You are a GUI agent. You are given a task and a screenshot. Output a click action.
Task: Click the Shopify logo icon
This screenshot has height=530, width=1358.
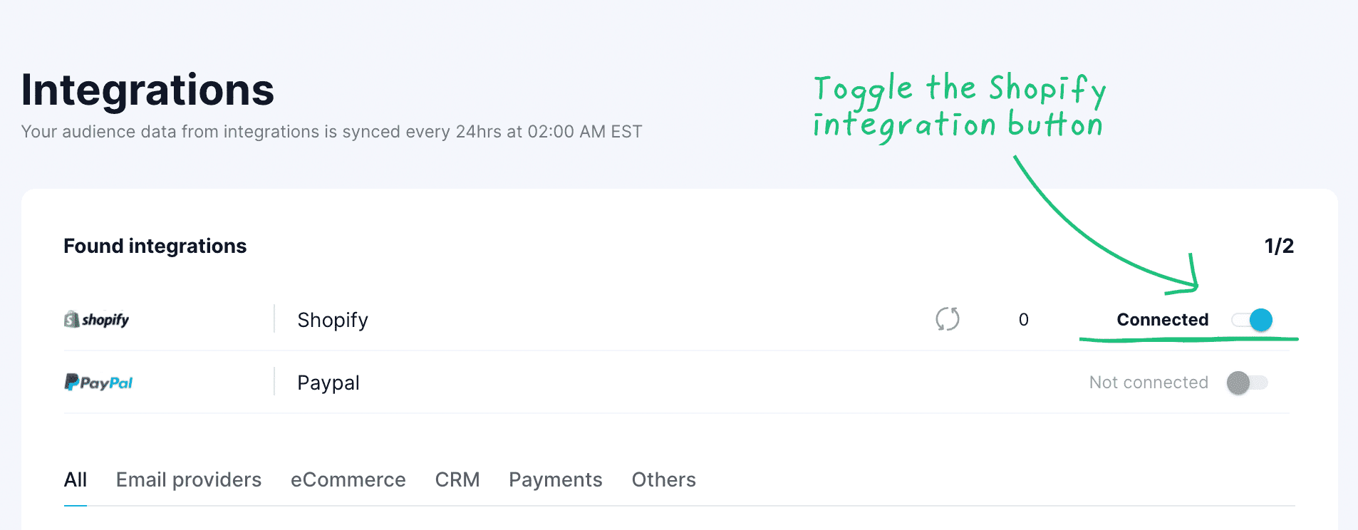click(97, 320)
